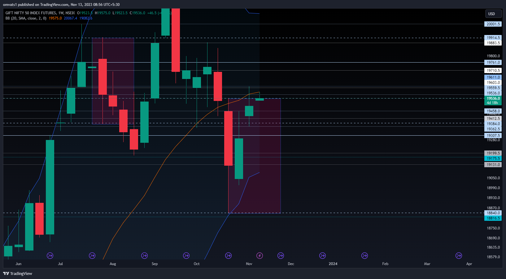This screenshot has height=279, width=506.
Task: Click the GIFT NIFTY 50 INDEX FUTURES symbol title
Action: (31, 13)
